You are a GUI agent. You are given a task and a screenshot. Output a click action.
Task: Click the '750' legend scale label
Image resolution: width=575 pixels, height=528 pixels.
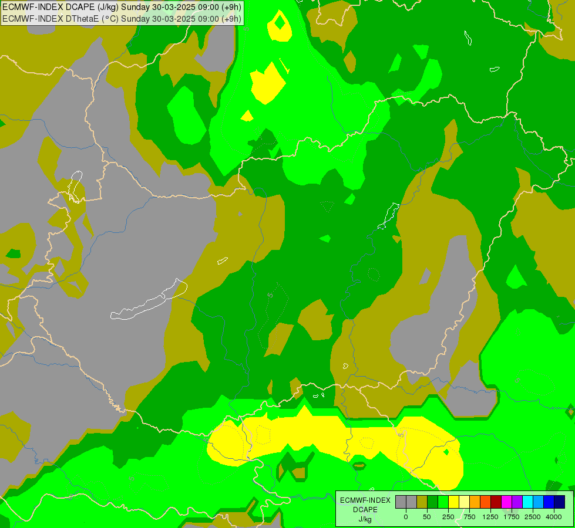[469, 517]
